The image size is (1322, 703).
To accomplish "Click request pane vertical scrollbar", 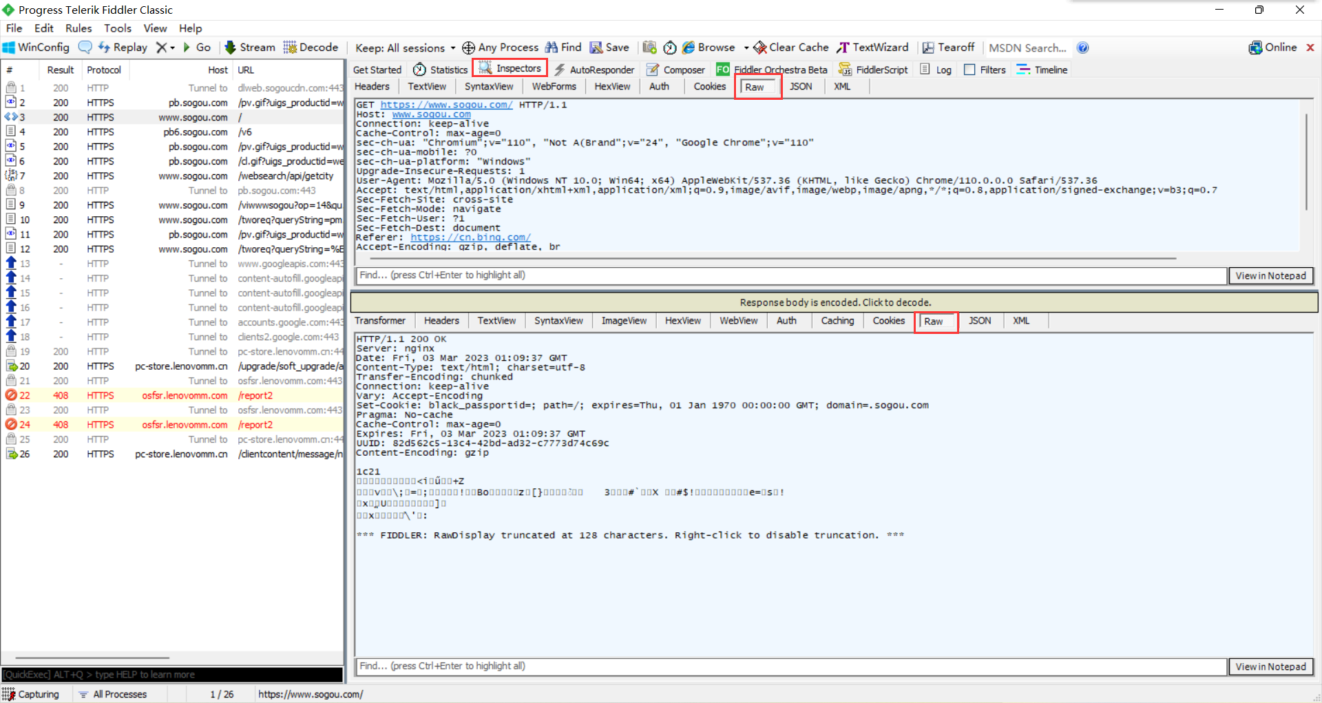I will click(1306, 162).
